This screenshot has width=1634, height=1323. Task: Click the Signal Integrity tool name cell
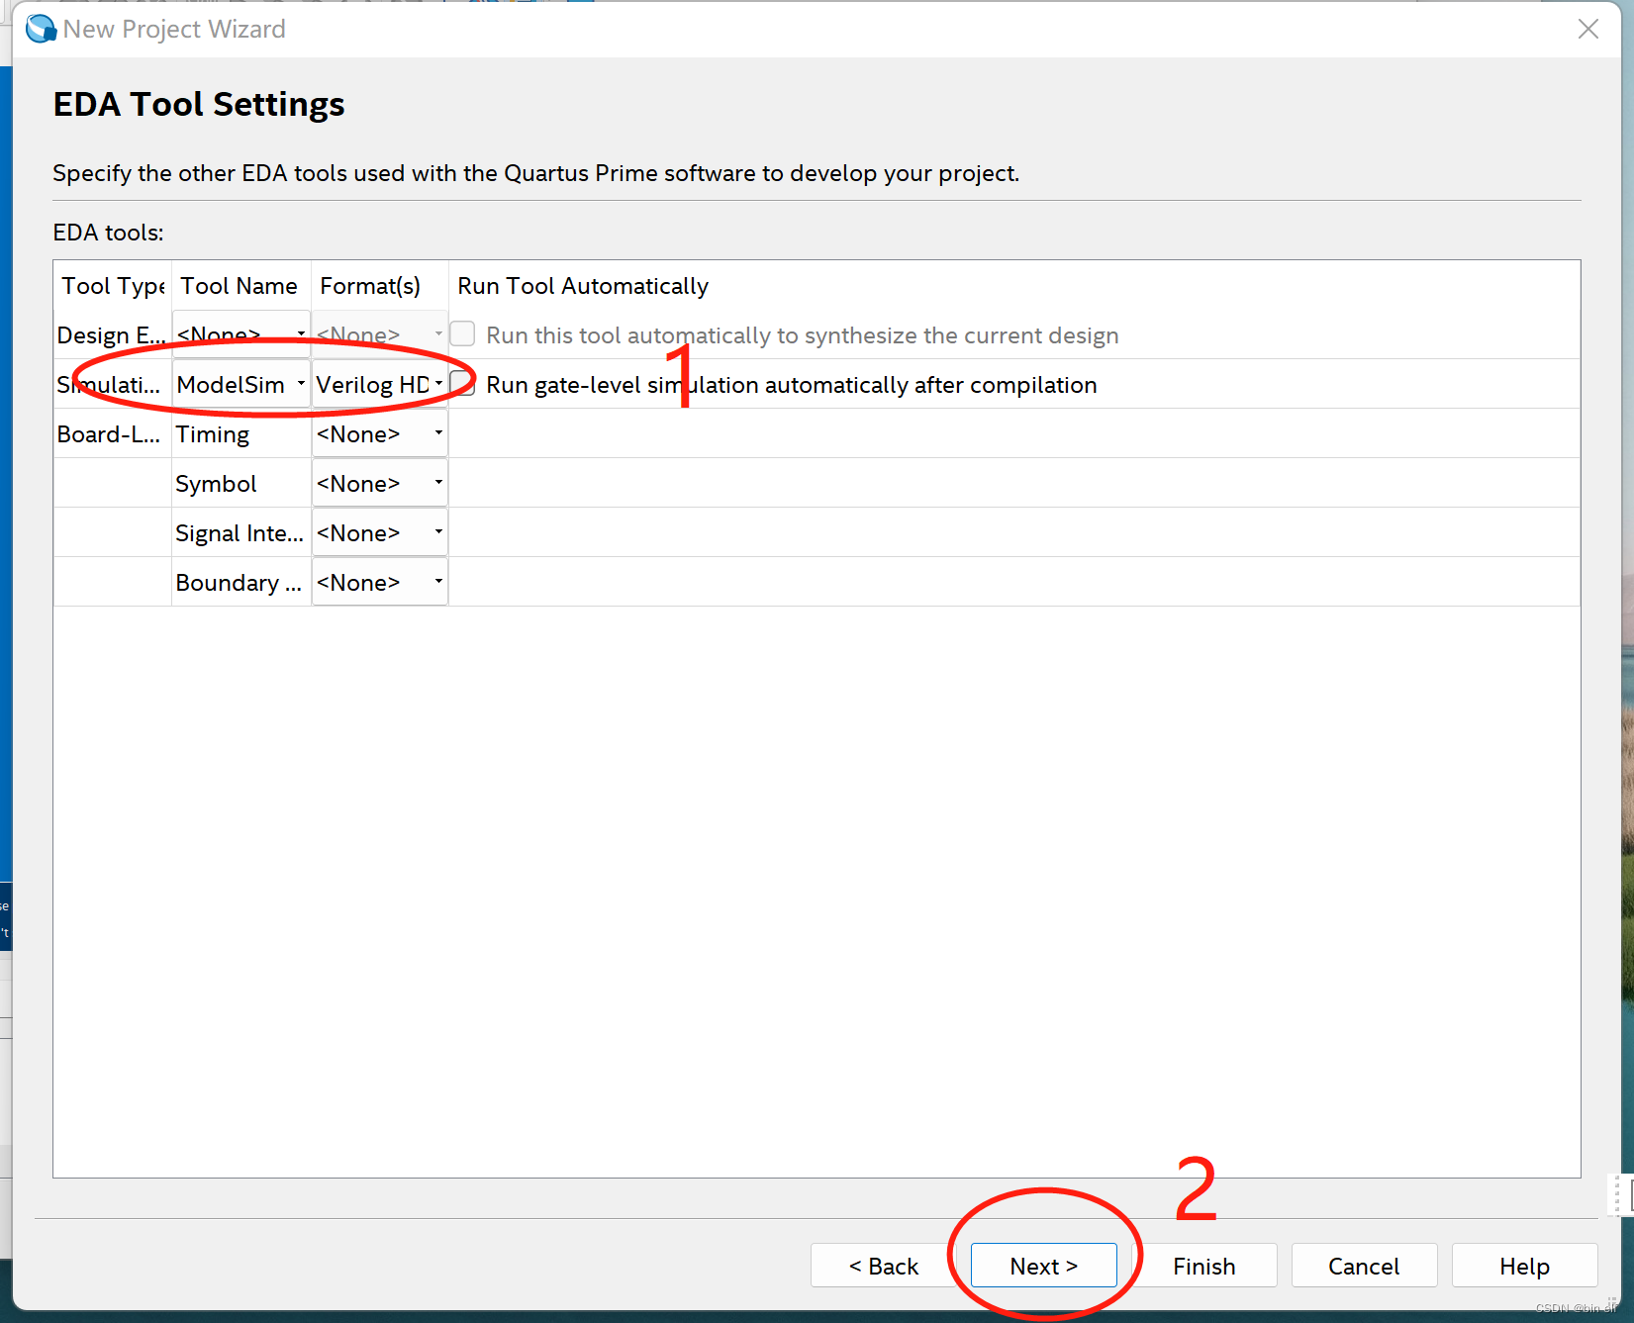click(241, 532)
